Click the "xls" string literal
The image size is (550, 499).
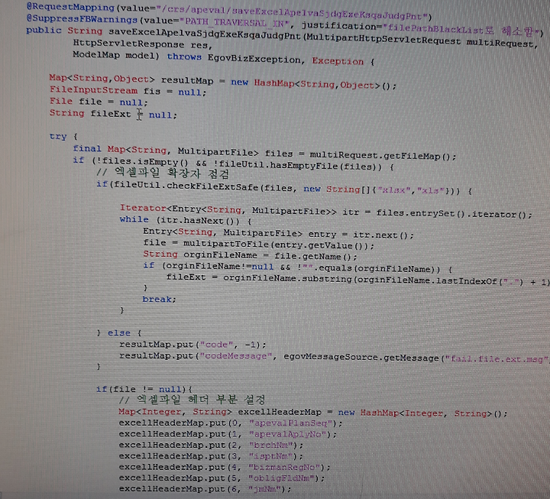[x=432, y=190]
